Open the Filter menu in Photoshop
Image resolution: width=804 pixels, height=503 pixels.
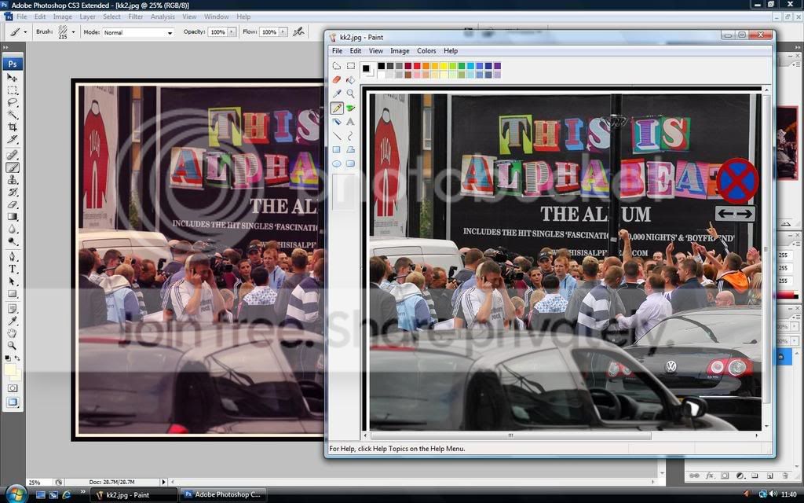(137, 16)
